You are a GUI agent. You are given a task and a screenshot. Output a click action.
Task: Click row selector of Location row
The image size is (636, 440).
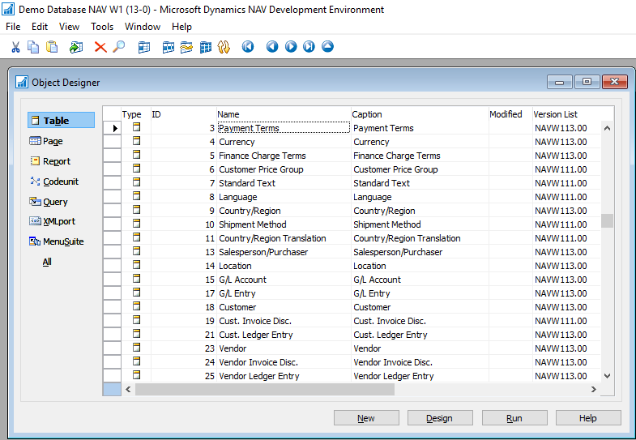112,266
